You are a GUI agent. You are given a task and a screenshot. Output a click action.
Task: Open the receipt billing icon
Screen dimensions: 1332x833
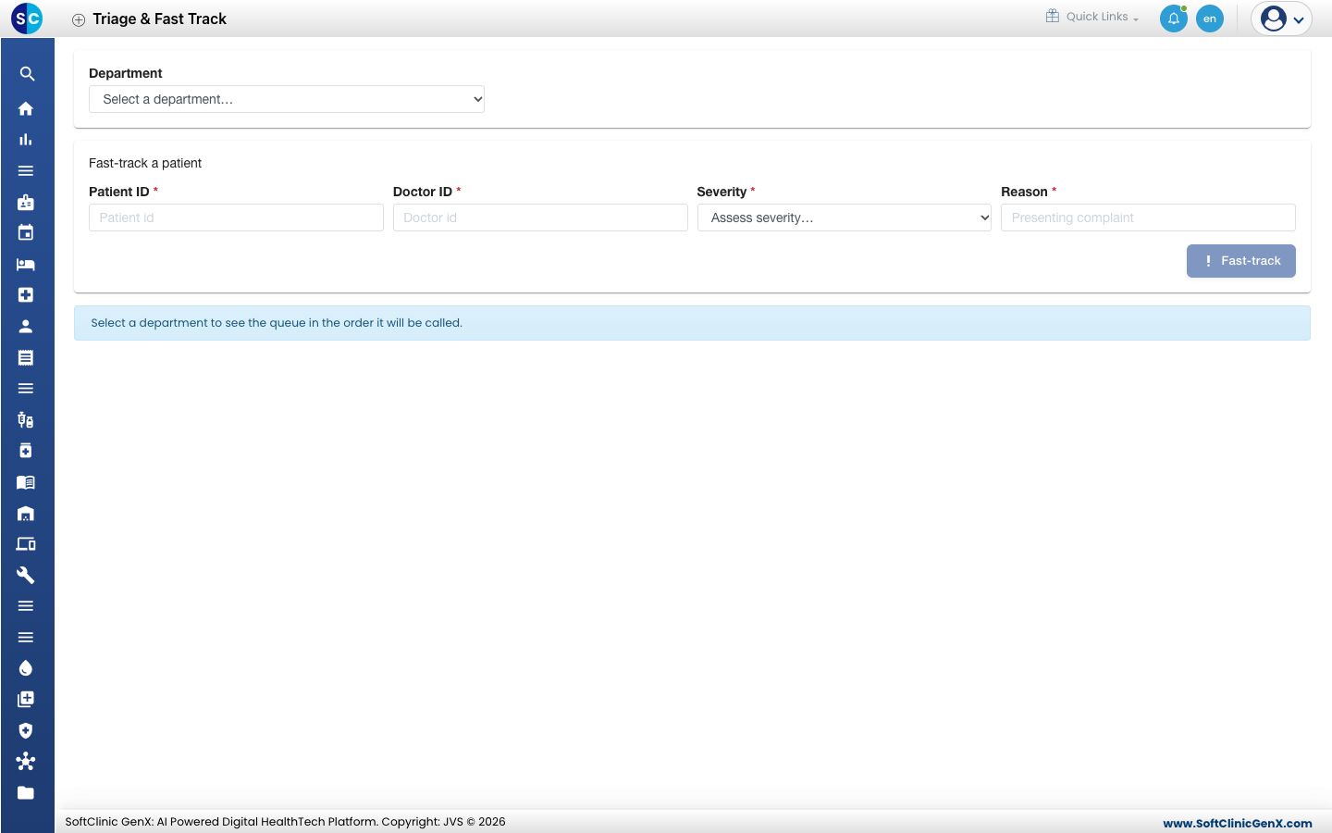tap(26, 357)
